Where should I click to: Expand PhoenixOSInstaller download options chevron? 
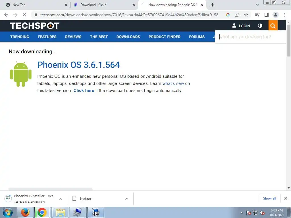[x=61, y=199]
